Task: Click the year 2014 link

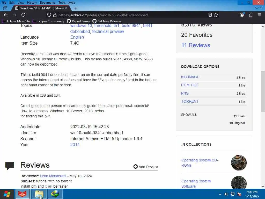Action: [75, 145]
